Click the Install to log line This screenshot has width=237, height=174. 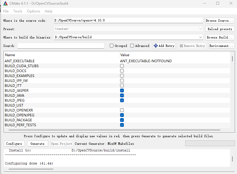tap(70, 150)
